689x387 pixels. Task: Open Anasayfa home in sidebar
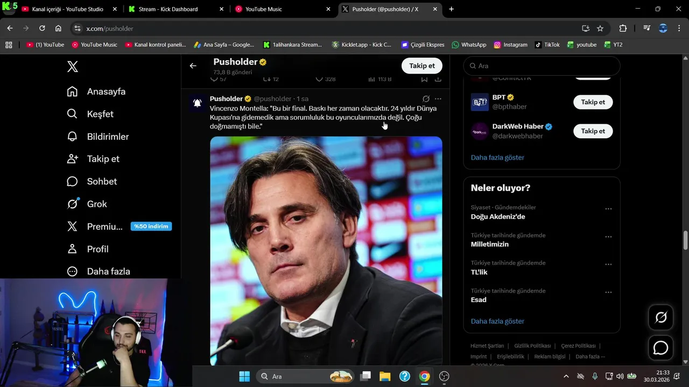click(96, 91)
